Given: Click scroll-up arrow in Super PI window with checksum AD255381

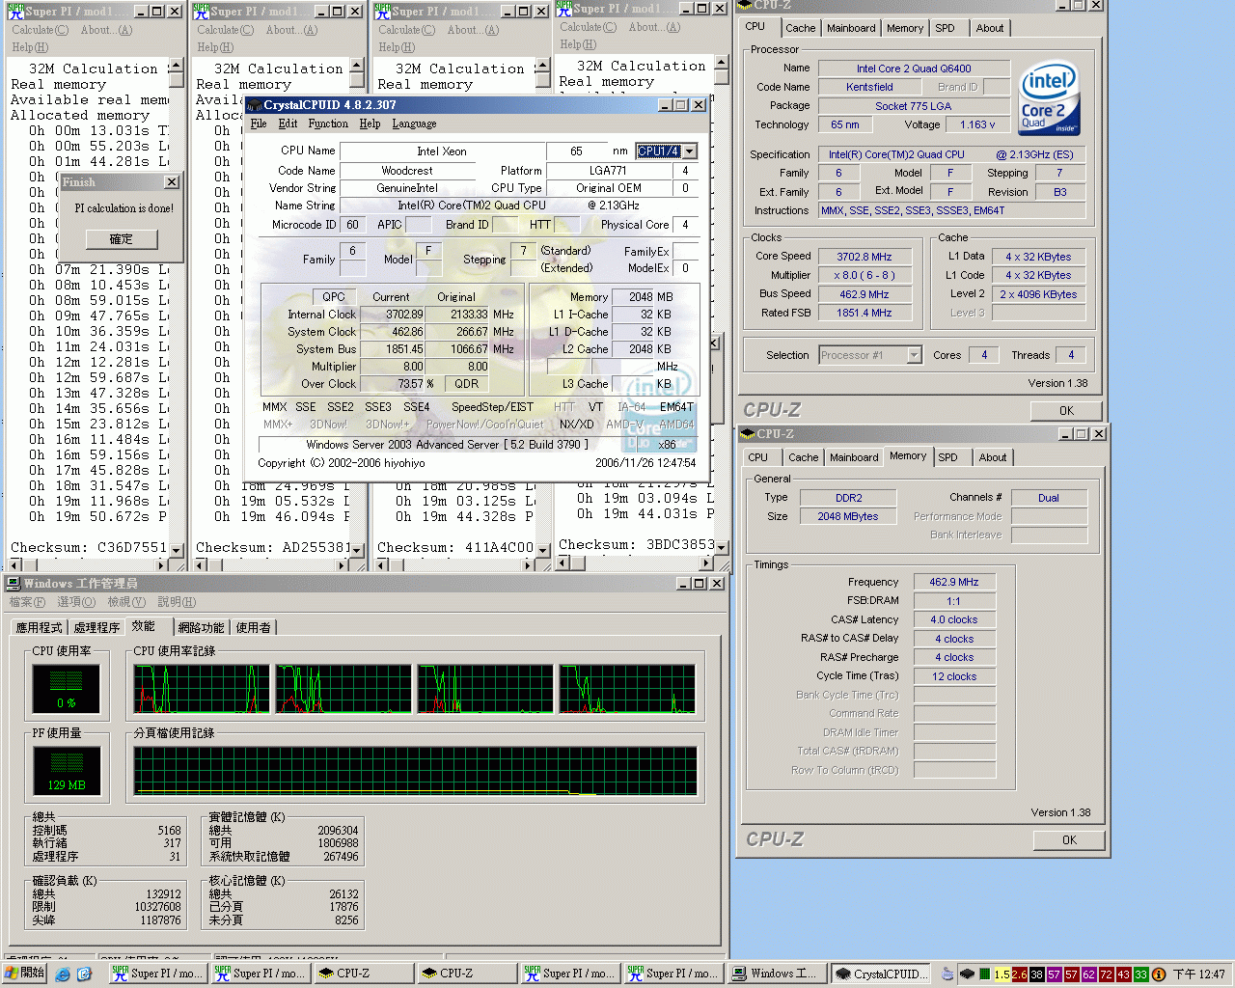Looking at the screenshot, I should [x=357, y=66].
